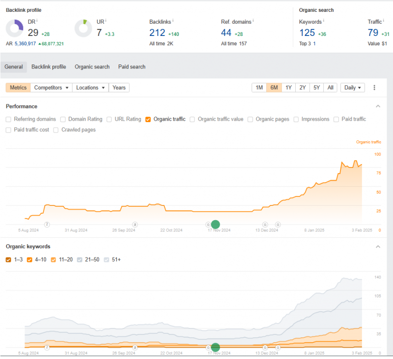
Task: Click the DR donut chart icon
Action: point(14,29)
